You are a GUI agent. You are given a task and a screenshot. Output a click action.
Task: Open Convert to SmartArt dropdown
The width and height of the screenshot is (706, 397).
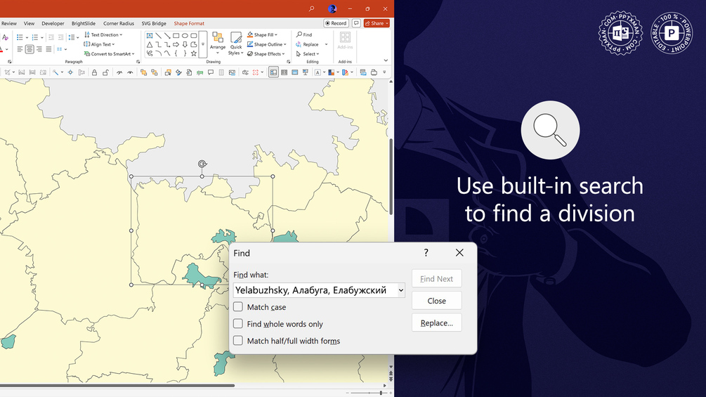[x=110, y=53]
